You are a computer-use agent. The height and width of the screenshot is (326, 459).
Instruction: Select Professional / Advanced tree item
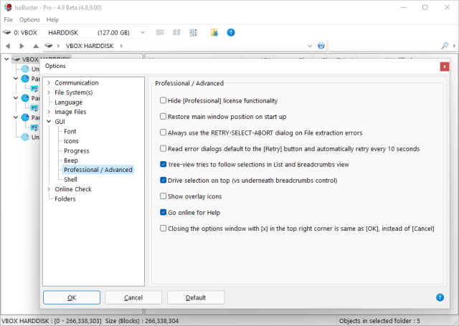[x=98, y=170]
